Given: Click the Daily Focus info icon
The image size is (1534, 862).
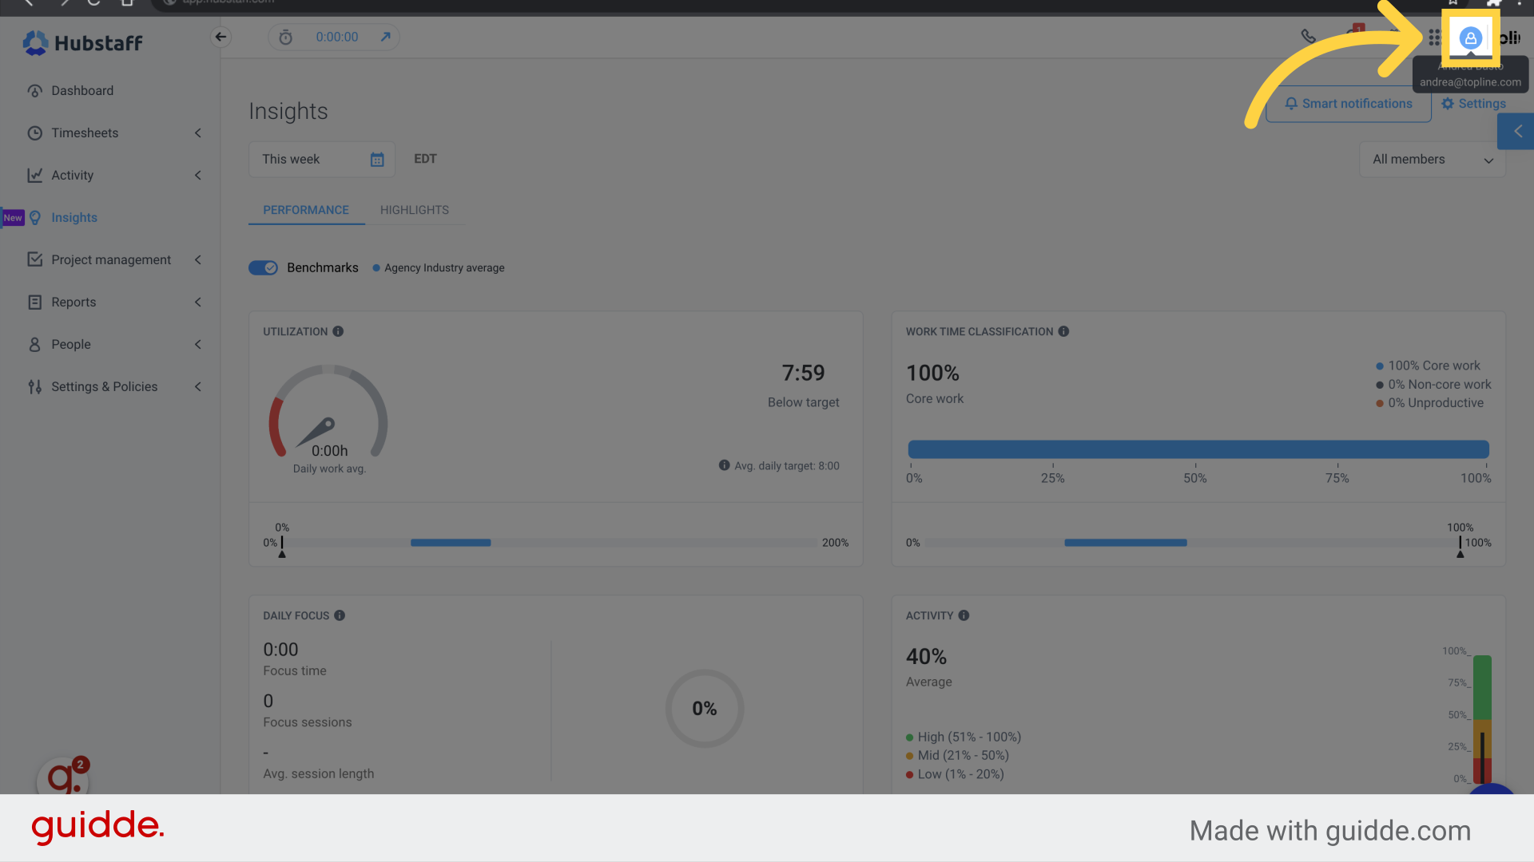Looking at the screenshot, I should pyautogui.click(x=340, y=615).
